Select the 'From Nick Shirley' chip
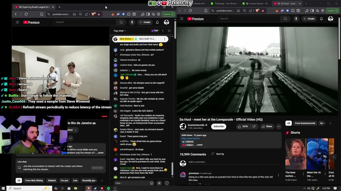This screenshot has width=341, height=191. tap(34, 181)
